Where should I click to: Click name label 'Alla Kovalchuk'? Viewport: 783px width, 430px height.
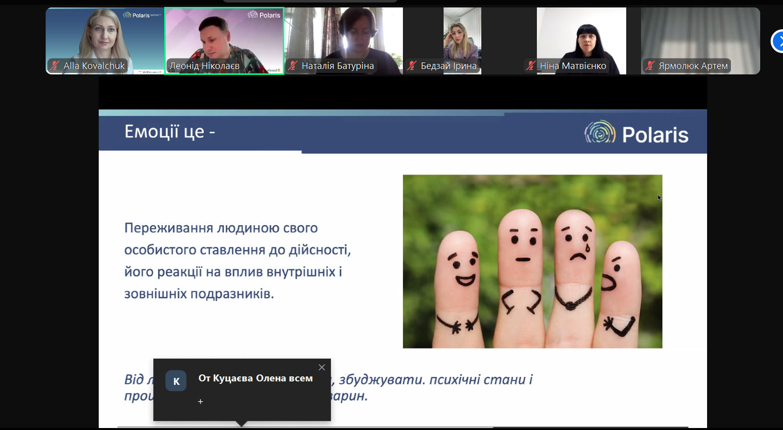[x=94, y=66]
